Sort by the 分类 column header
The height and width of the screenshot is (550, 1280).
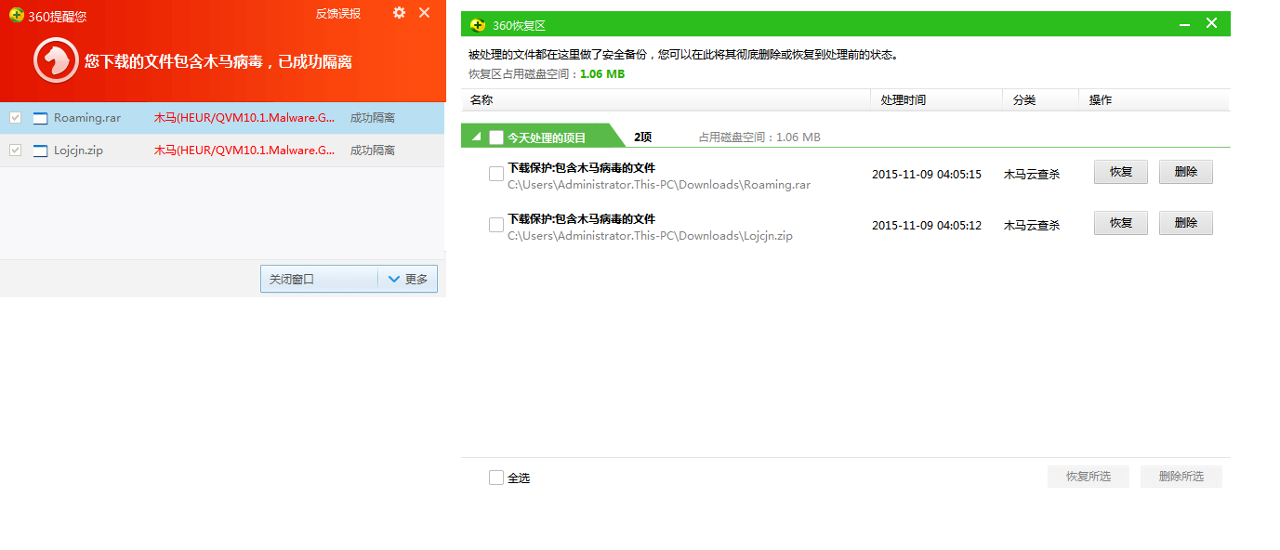click(x=1041, y=99)
